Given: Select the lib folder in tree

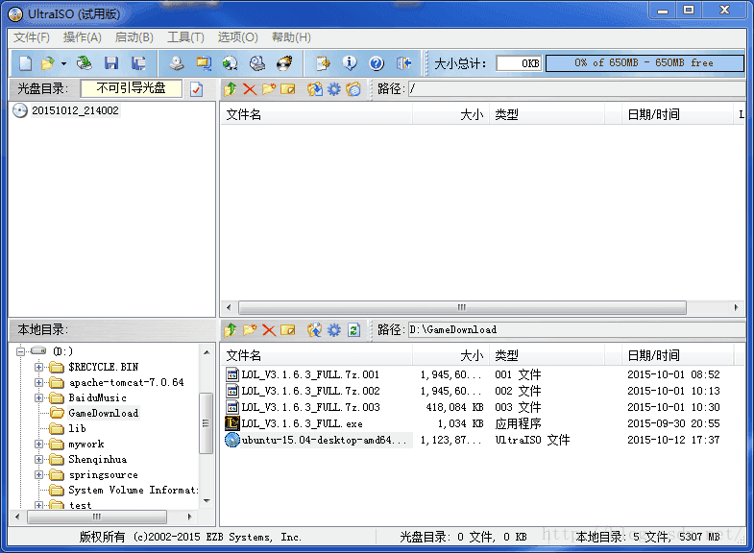Looking at the screenshot, I should pyautogui.click(x=77, y=428).
